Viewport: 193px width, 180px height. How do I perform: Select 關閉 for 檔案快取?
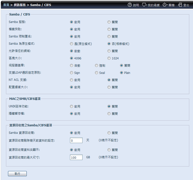click(x=109, y=29)
